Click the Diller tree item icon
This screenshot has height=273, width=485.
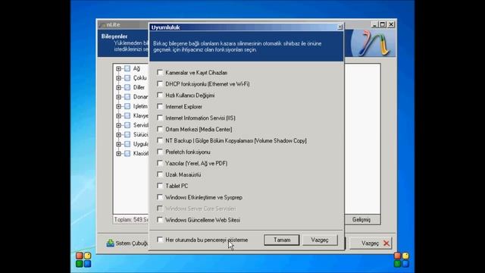coord(127,88)
